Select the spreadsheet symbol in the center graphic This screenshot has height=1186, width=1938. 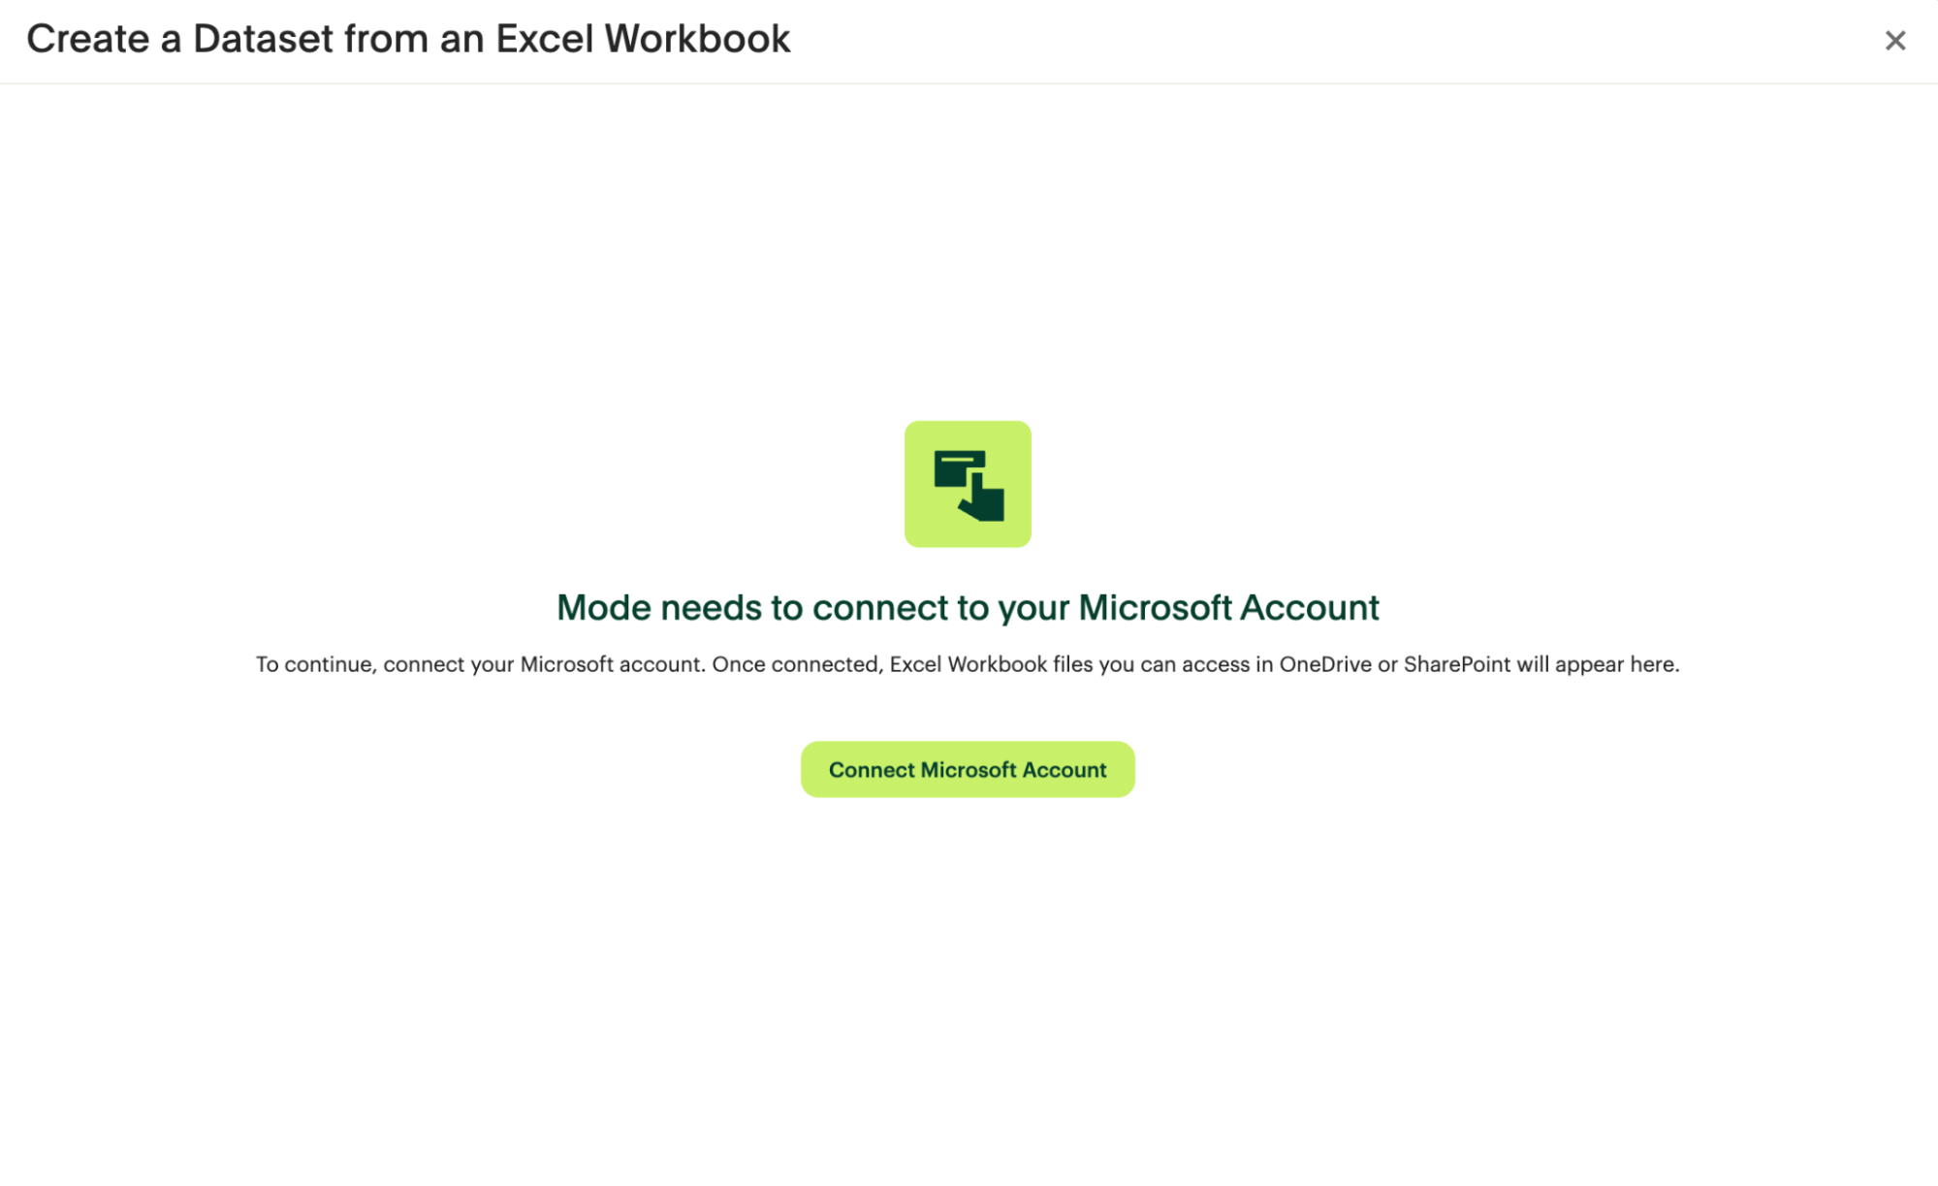tap(958, 467)
